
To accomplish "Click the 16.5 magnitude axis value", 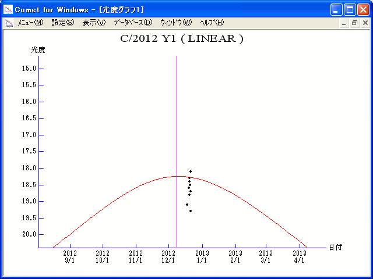I will [29, 118].
